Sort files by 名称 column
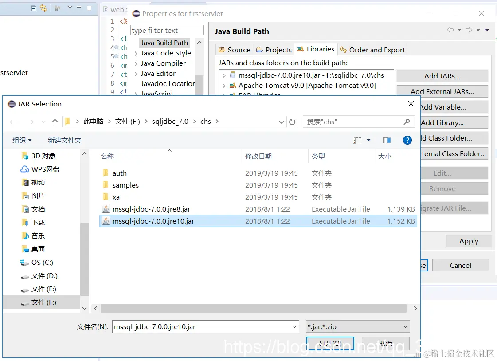This screenshot has height=361, width=497. pyautogui.click(x=107, y=156)
